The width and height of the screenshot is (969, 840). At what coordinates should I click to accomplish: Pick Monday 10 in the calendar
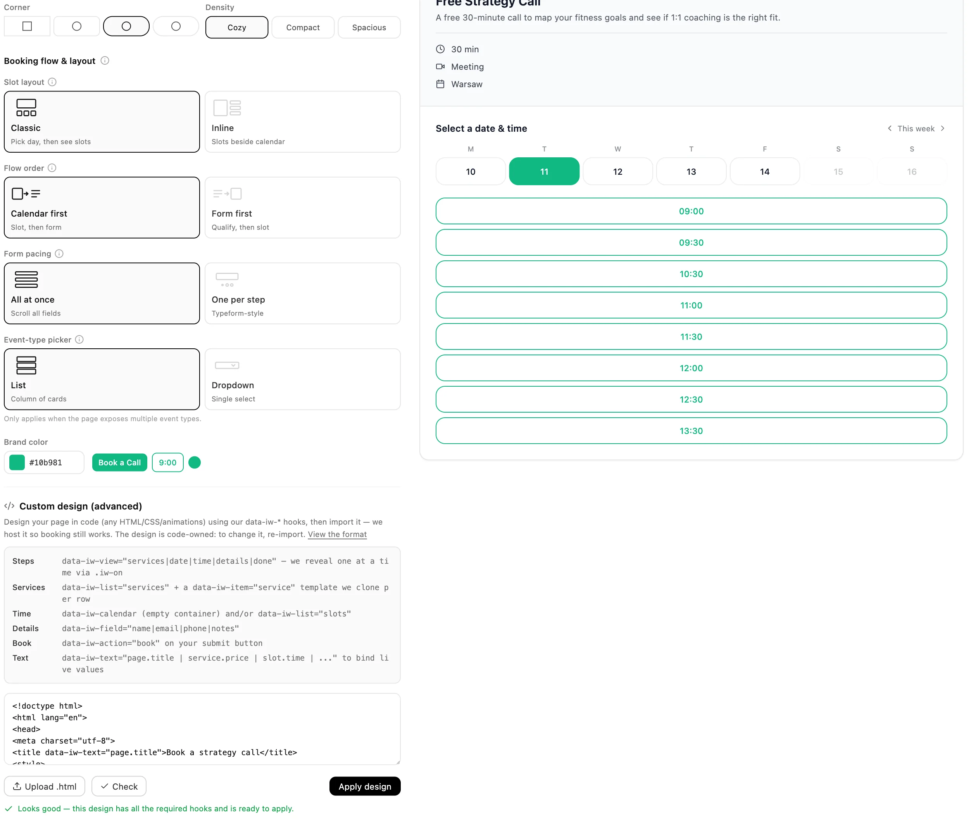point(471,172)
